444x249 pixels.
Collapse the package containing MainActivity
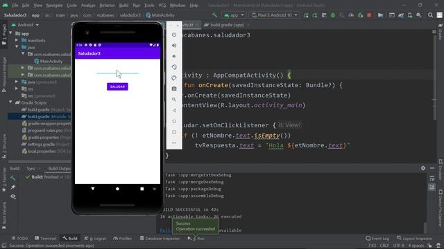click(x=23, y=54)
